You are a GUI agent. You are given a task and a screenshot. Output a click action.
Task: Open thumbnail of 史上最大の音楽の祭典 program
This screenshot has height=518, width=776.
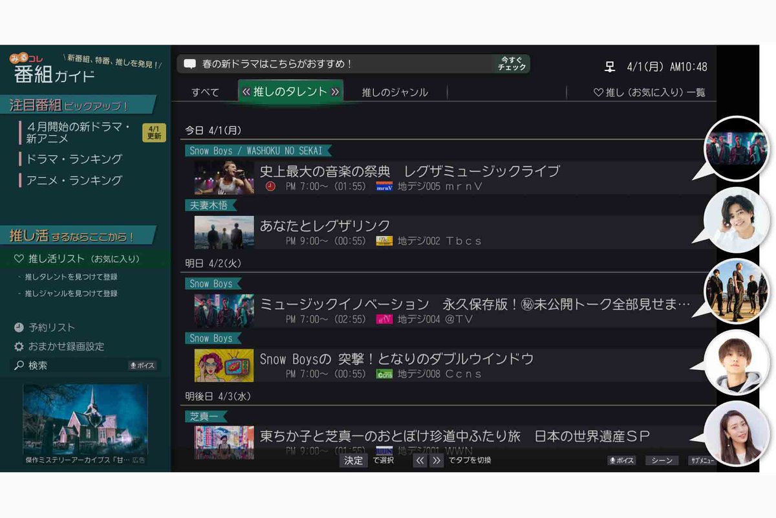click(x=224, y=178)
